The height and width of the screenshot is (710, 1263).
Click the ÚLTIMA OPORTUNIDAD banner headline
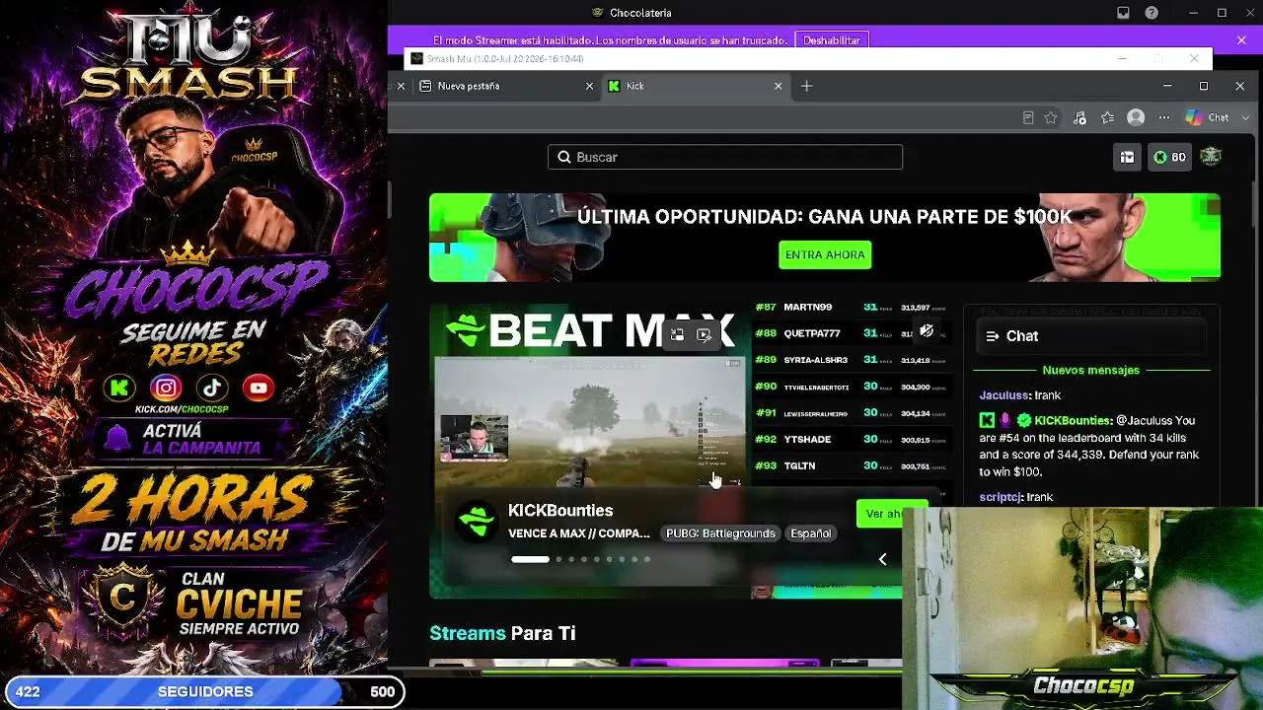coord(825,216)
